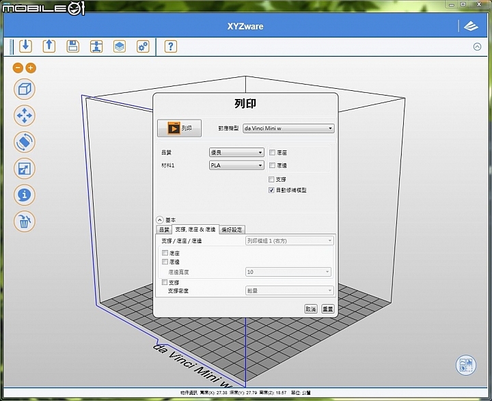Open the help question mark icon
This screenshot has width=492, height=401.
coord(171,46)
